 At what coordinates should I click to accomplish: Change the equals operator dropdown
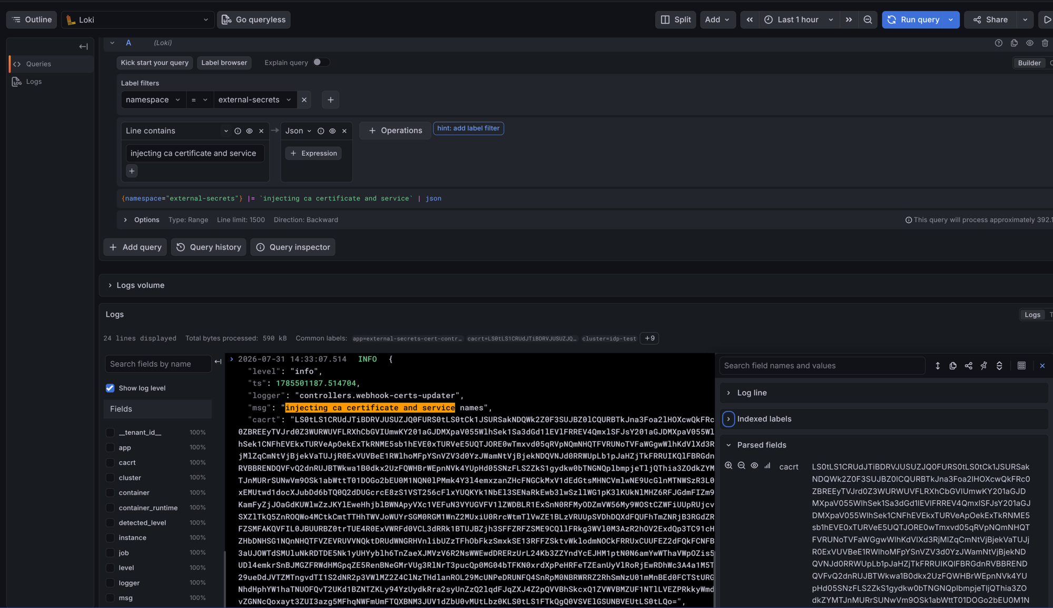click(200, 99)
